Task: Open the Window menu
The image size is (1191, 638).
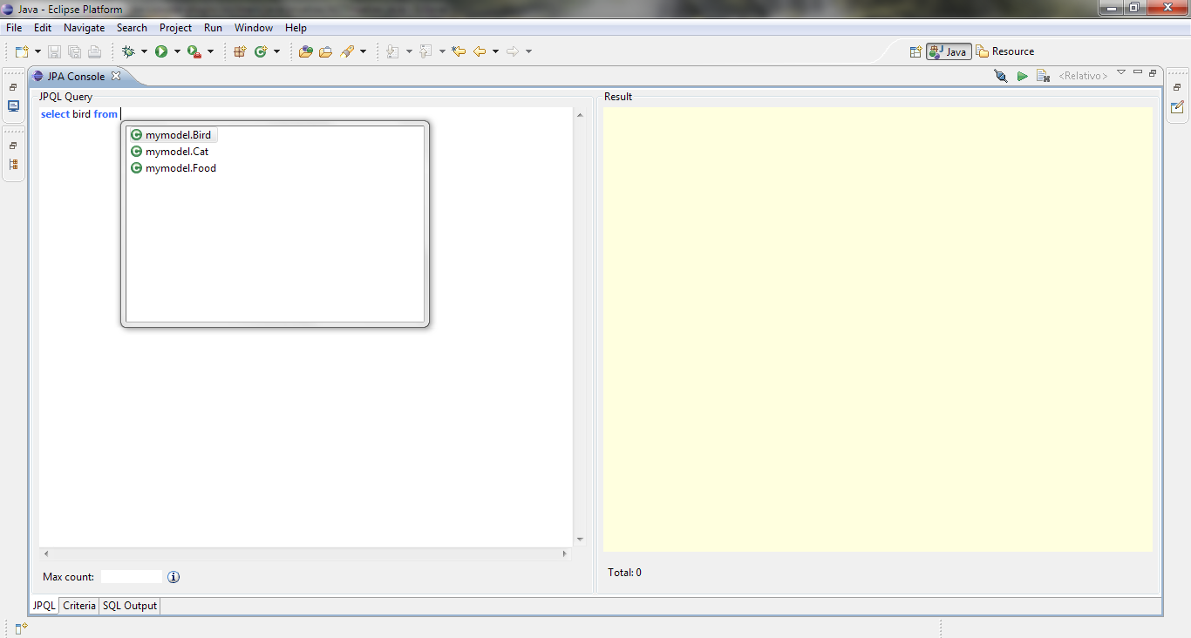Action: click(254, 28)
